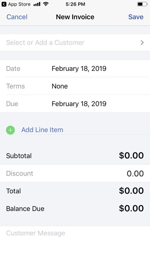Tap the 5:26 PM clock
Image resolution: width=150 pixels, height=267 pixels.
pos(75,4)
